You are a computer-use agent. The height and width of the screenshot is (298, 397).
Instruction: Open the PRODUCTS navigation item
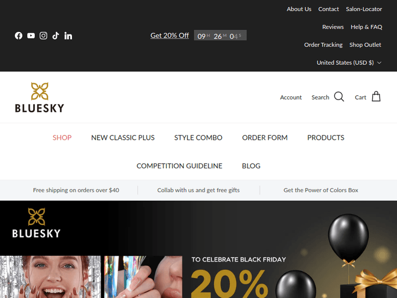click(326, 138)
